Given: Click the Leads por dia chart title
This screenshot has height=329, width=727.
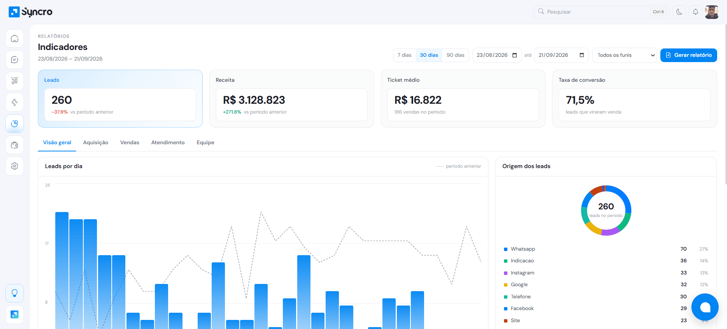Looking at the screenshot, I should [64, 166].
